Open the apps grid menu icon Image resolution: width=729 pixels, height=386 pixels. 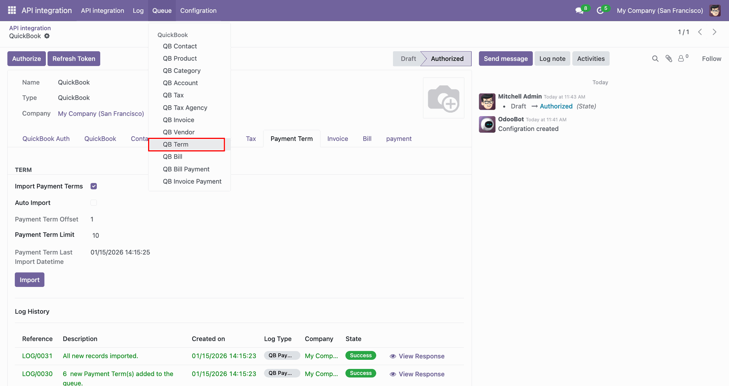coord(12,10)
